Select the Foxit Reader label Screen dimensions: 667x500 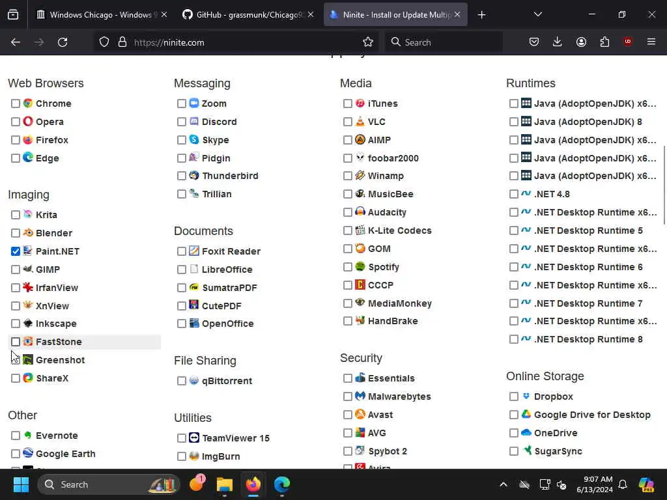click(231, 251)
